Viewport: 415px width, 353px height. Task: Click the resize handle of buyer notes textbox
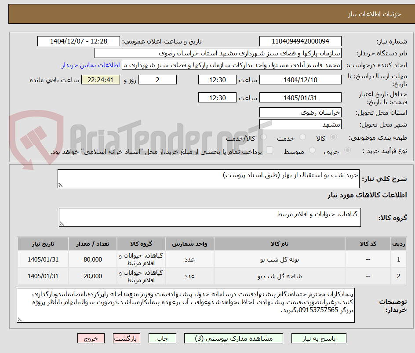(19, 320)
